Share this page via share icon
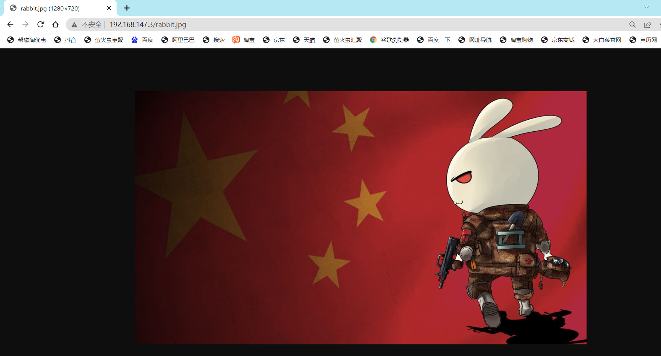The image size is (661, 356). tap(647, 24)
